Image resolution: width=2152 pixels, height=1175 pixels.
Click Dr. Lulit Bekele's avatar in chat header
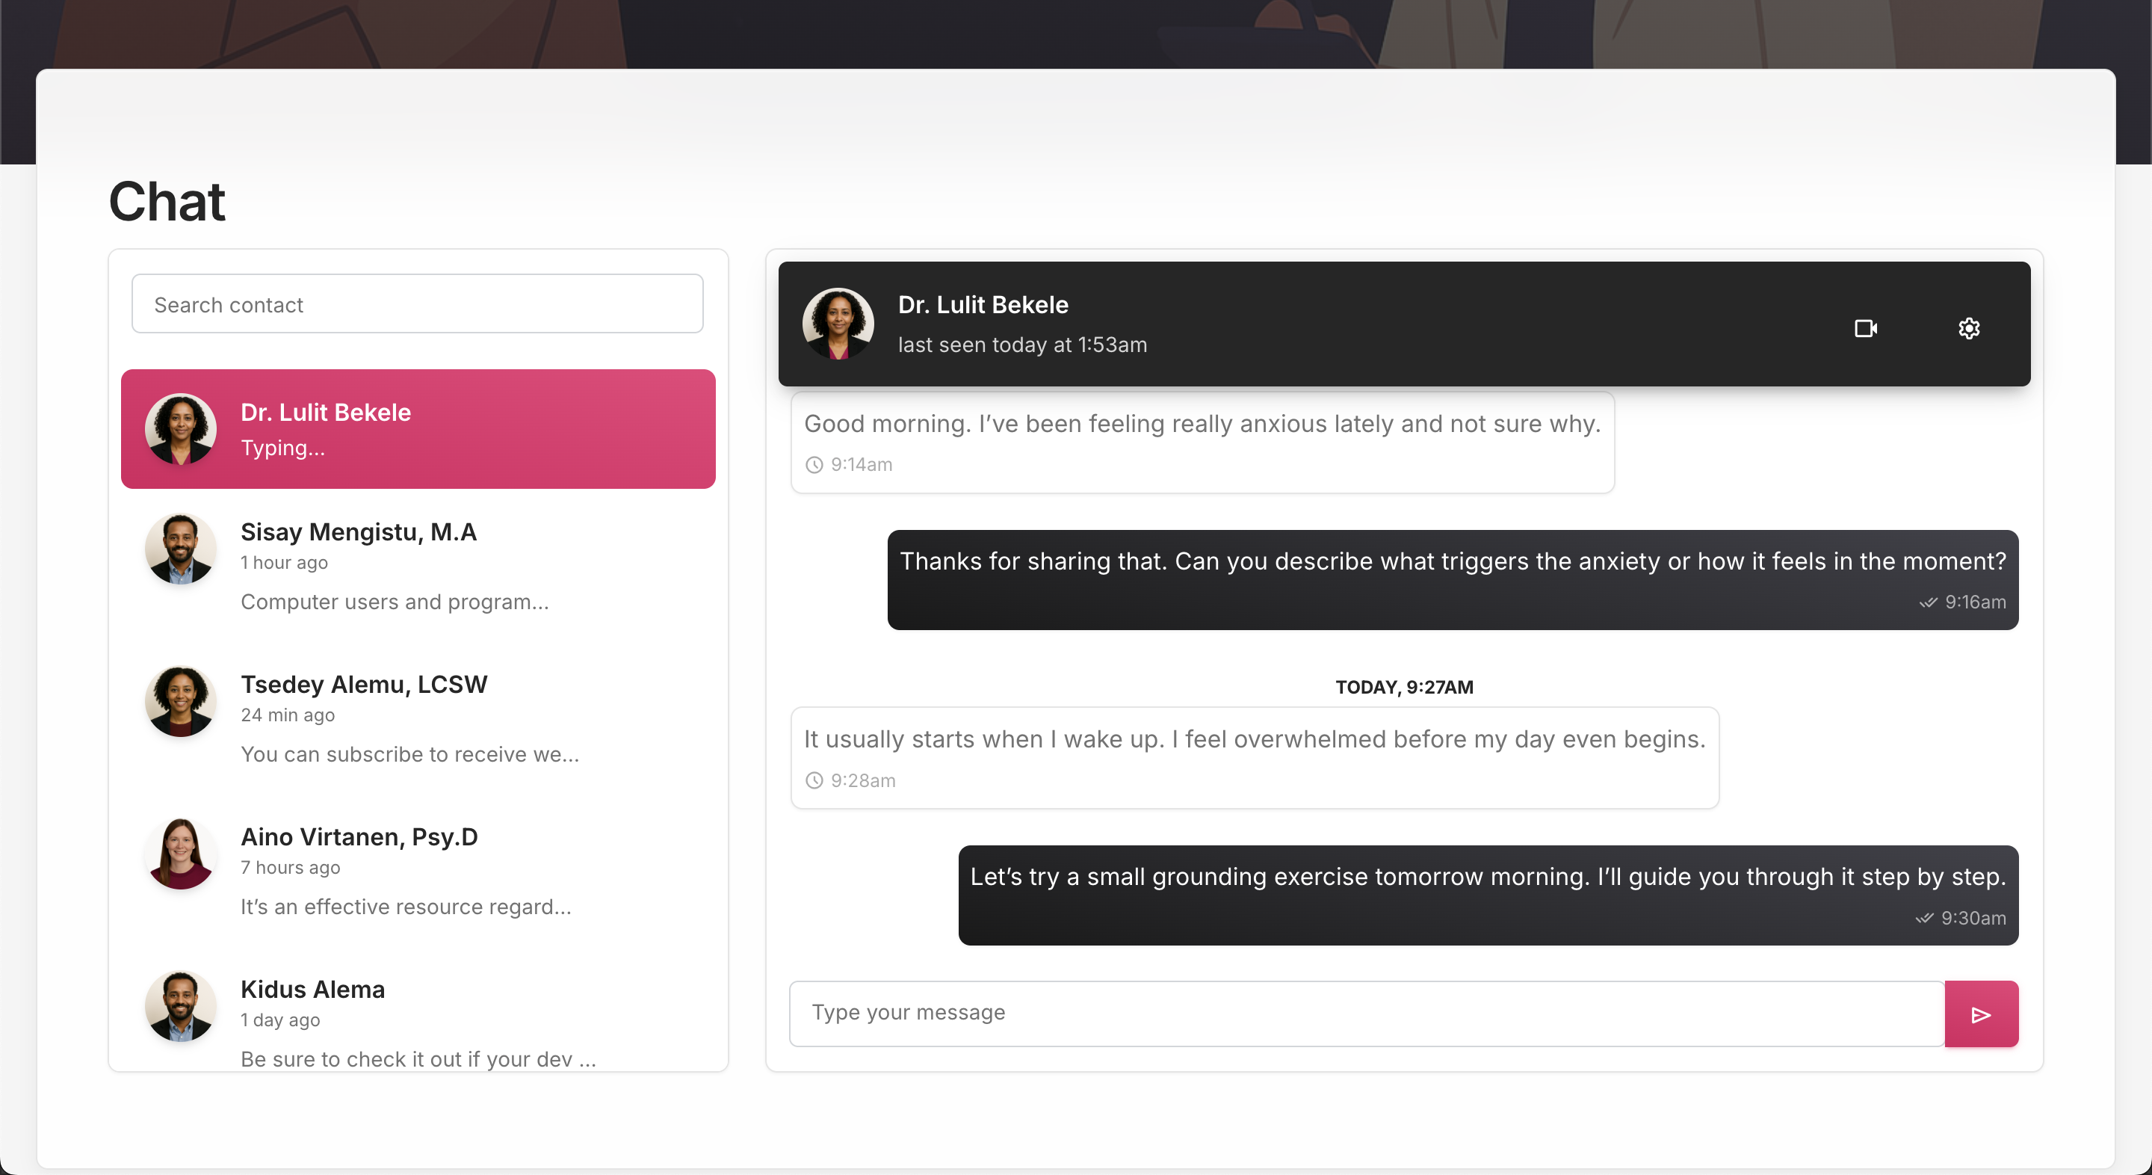838,324
